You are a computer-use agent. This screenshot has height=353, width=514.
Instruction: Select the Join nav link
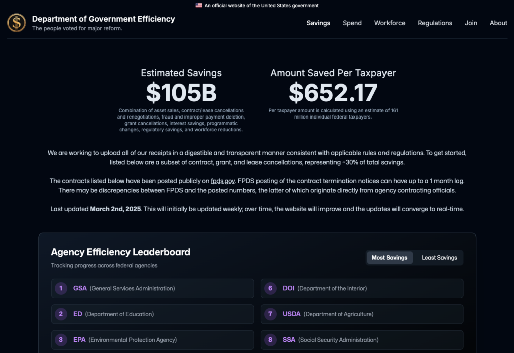click(471, 23)
